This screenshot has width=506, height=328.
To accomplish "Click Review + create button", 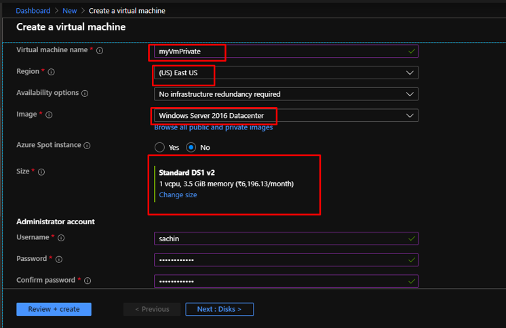I will (54, 309).
